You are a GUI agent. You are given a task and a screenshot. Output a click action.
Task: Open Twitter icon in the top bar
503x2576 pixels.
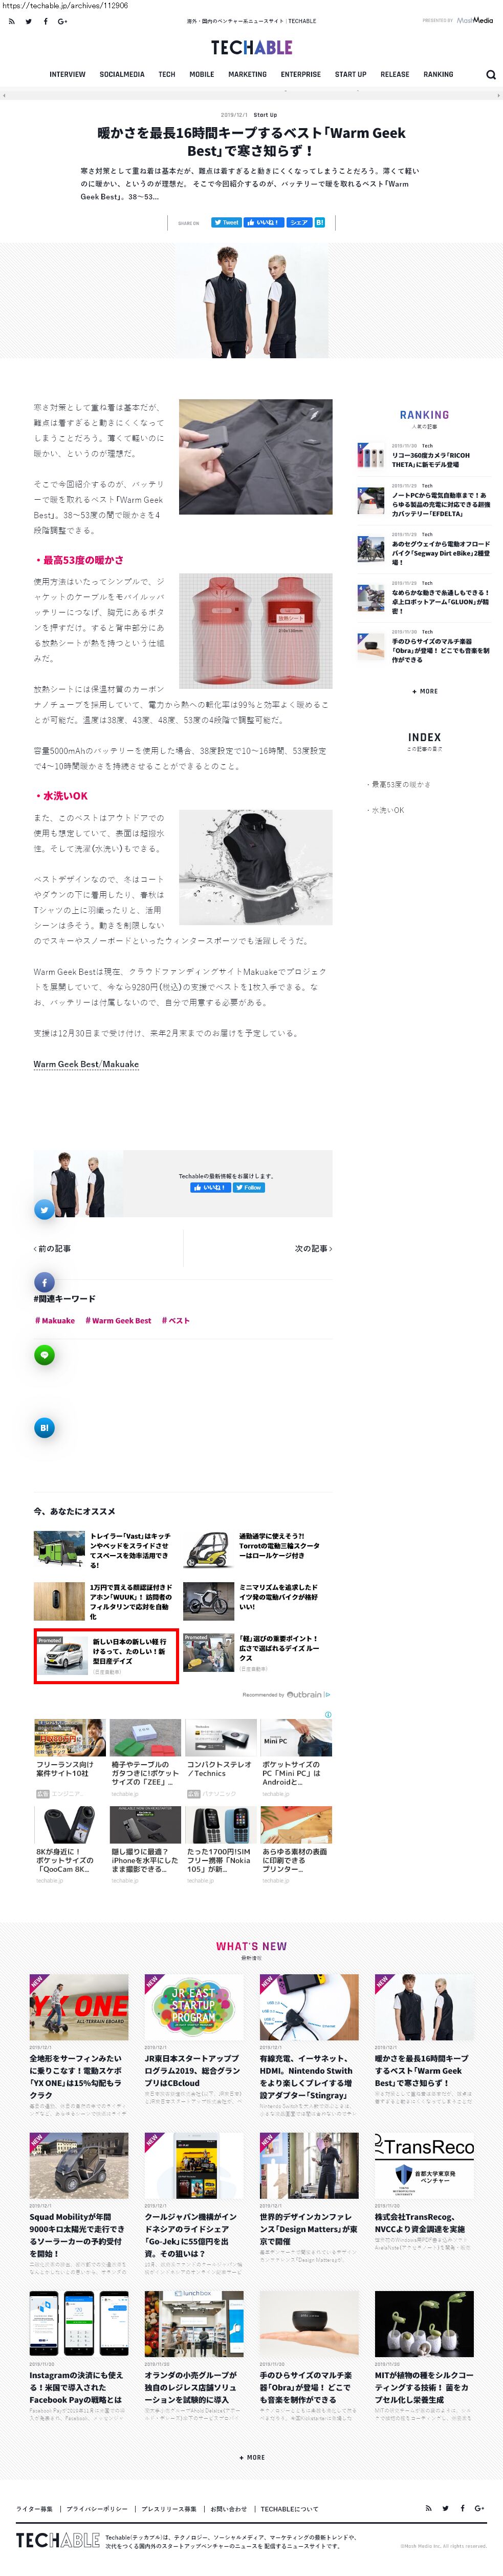coord(29,21)
